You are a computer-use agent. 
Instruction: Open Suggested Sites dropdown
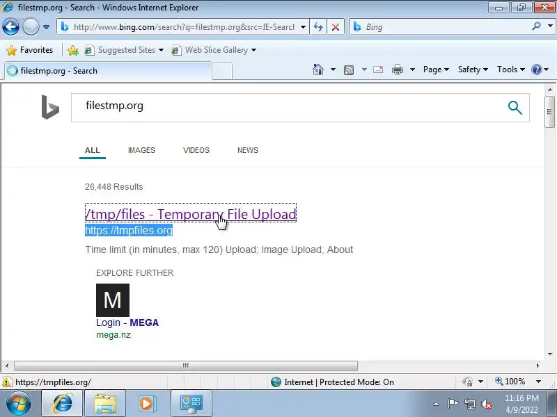pos(124,50)
